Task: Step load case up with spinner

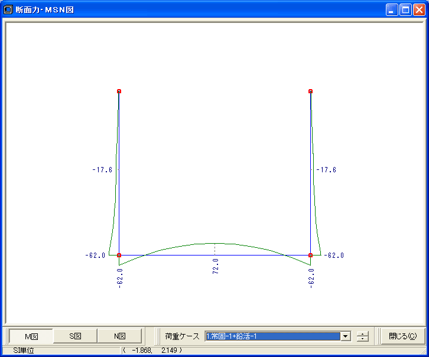Action: pyautogui.click(x=362, y=334)
